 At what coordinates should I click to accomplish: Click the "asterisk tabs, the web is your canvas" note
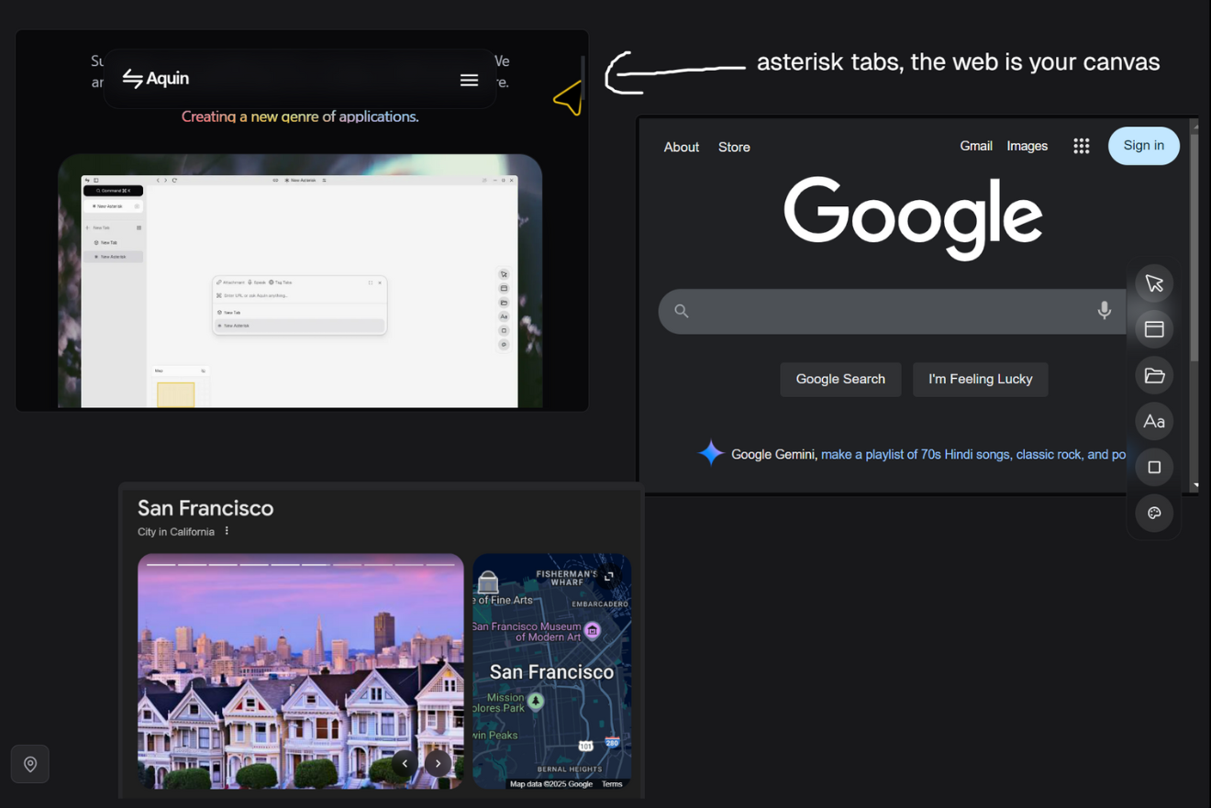point(958,62)
